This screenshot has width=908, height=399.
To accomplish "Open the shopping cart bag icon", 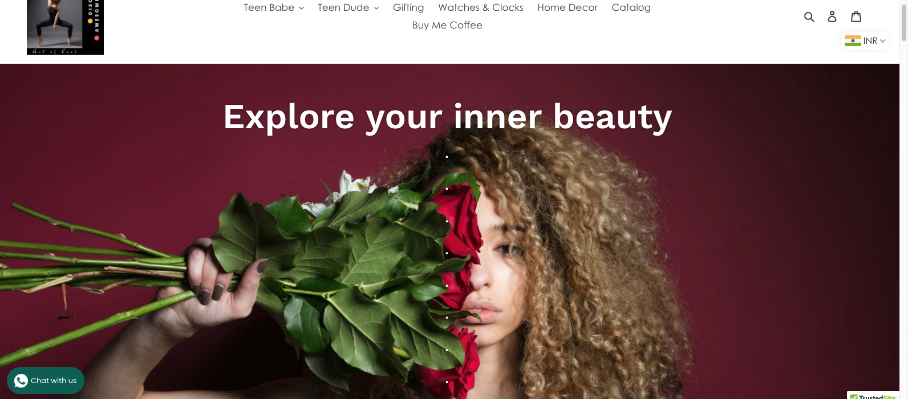I will pyautogui.click(x=856, y=16).
